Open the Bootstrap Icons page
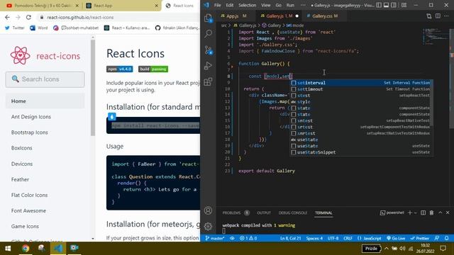The height and width of the screenshot is (255, 454). pos(30,132)
